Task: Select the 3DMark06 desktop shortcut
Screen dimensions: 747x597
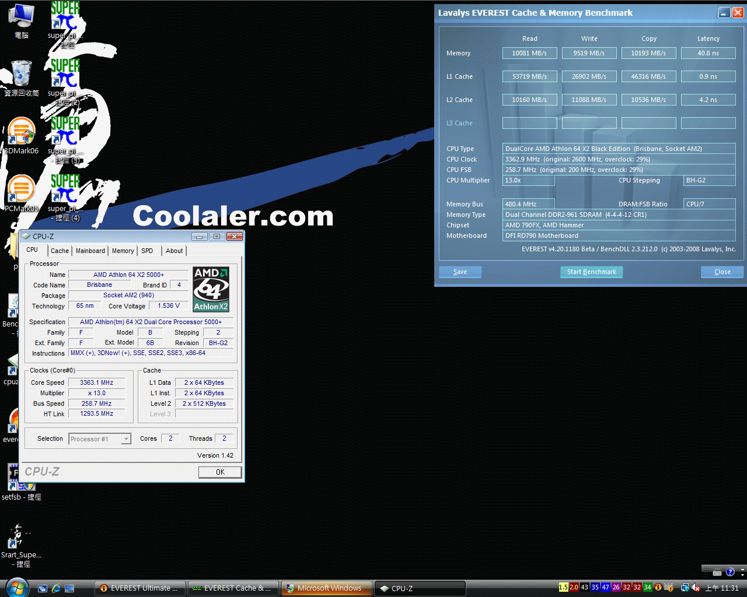Action: [22, 136]
